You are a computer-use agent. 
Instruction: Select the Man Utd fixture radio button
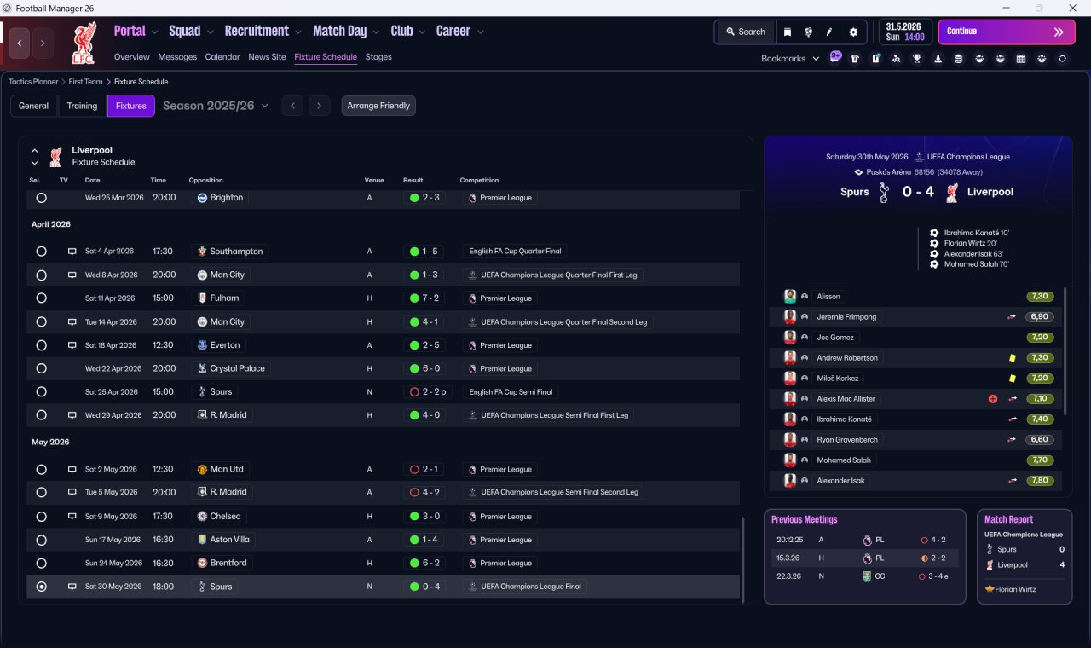pyautogui.click(x=41, y=470)
